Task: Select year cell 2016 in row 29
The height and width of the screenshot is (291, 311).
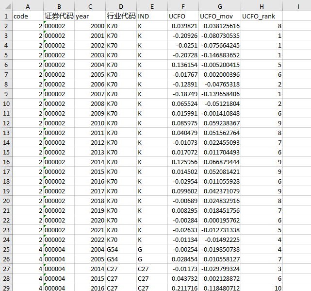Action: (x=90, y=288)
